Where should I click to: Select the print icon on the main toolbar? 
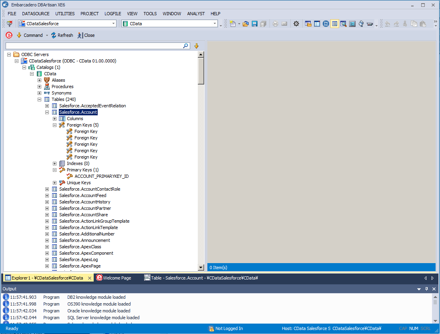click(x=275, y=24)
